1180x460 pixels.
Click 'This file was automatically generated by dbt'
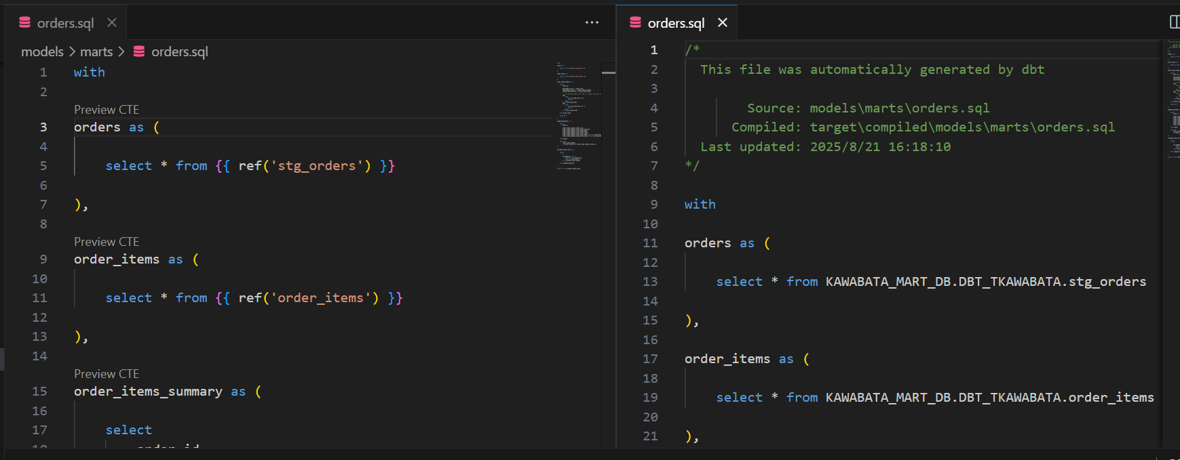[873, 70]
